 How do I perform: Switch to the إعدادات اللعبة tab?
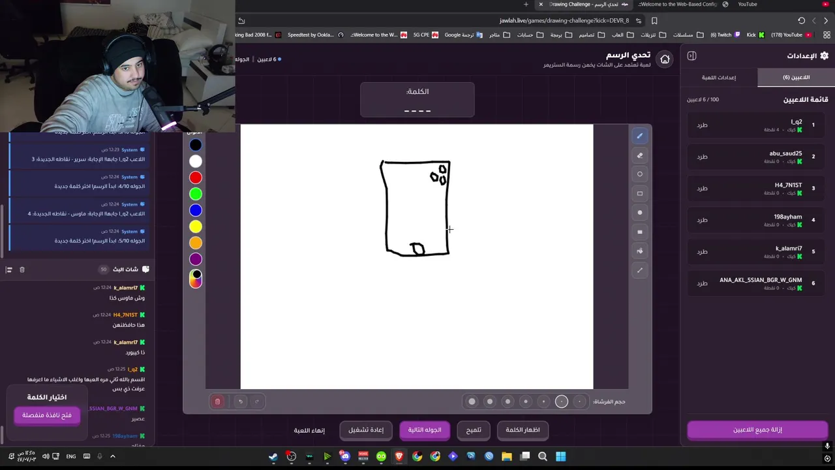pyautogui.click(x=718, y=78)
